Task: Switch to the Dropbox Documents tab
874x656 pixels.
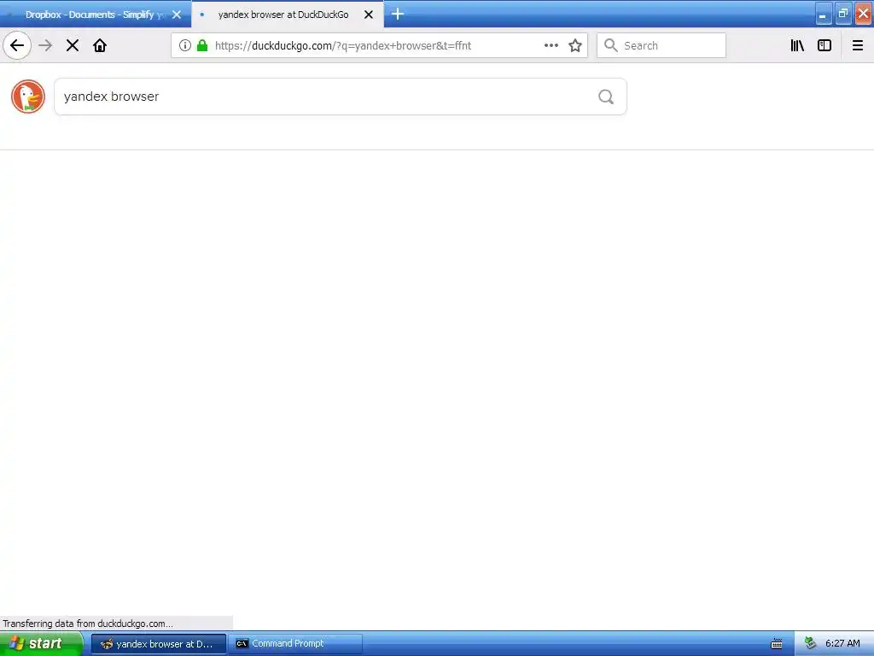Action: point(96,15)
